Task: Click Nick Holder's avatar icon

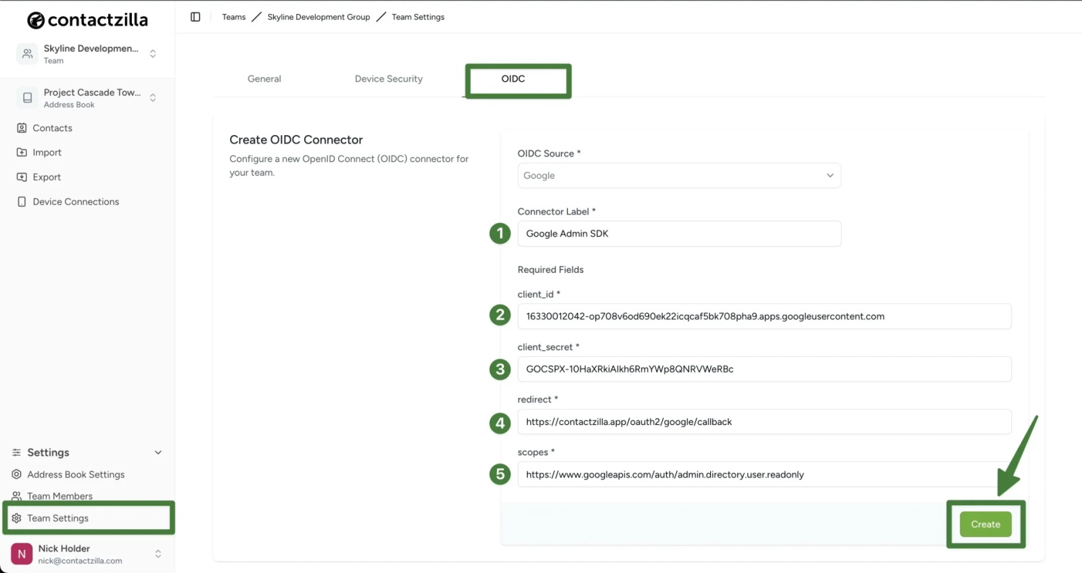Action: click(22, 554)
